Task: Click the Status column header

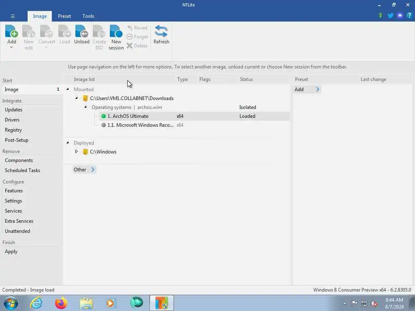Action: [246, 79]
